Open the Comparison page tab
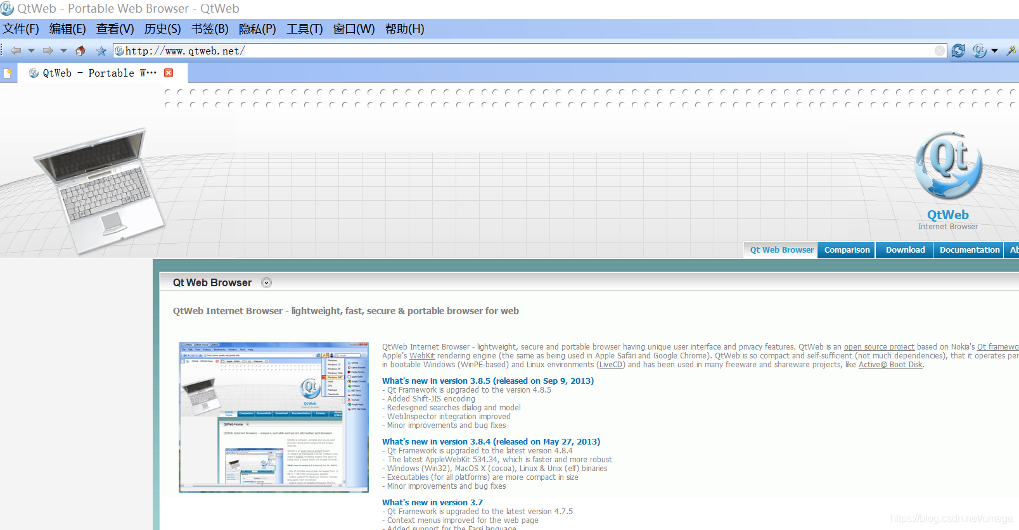 pyautogui.click(x=847, y=250)
